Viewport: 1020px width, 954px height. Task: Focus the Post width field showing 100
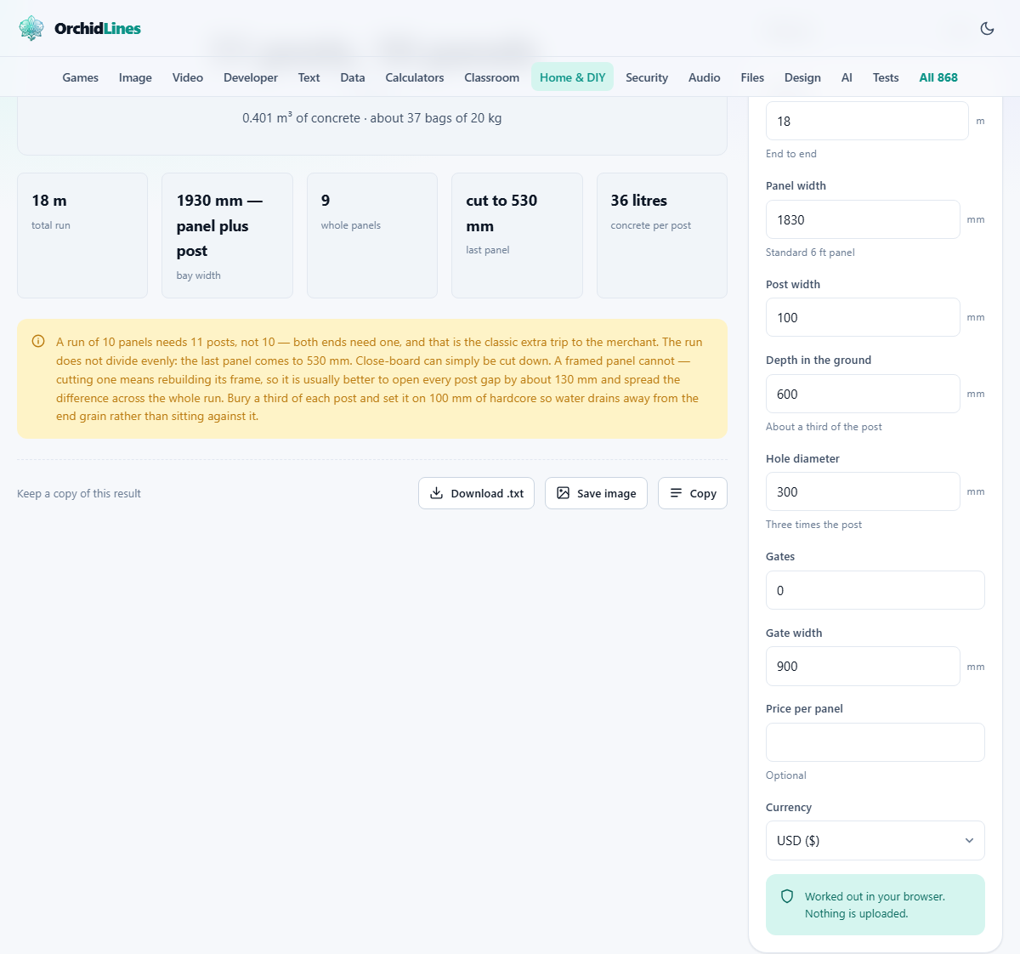[x=863, y=317]
